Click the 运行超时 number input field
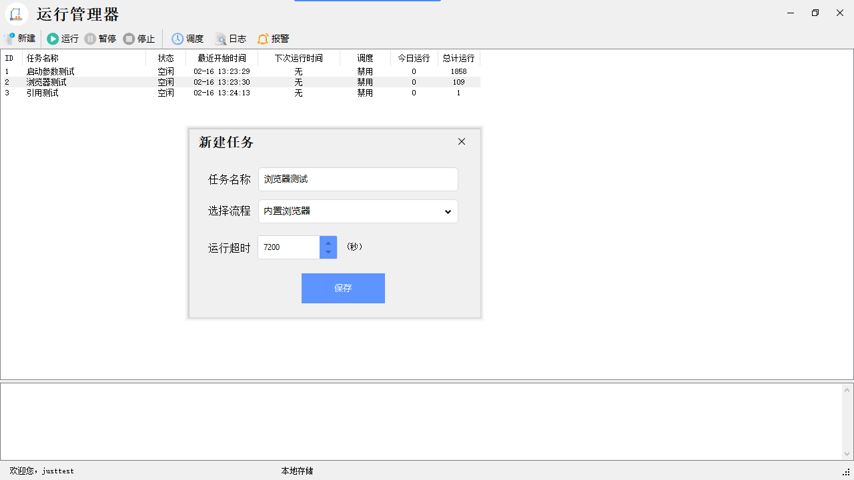This screenshot has height=480, width=854. (x=289, y=247)
